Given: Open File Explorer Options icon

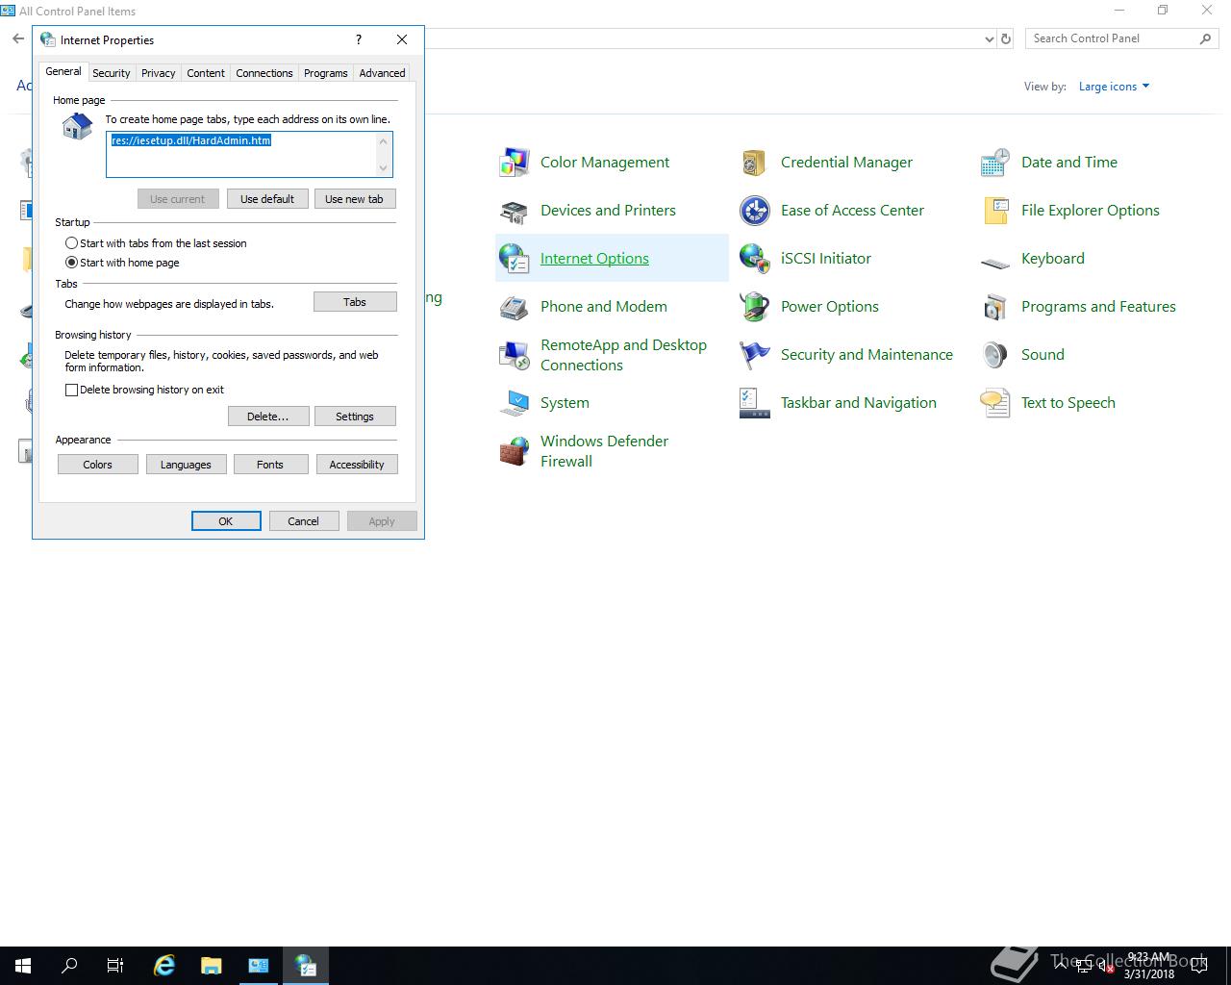Looking at the screenshot, I should [995, 211].
